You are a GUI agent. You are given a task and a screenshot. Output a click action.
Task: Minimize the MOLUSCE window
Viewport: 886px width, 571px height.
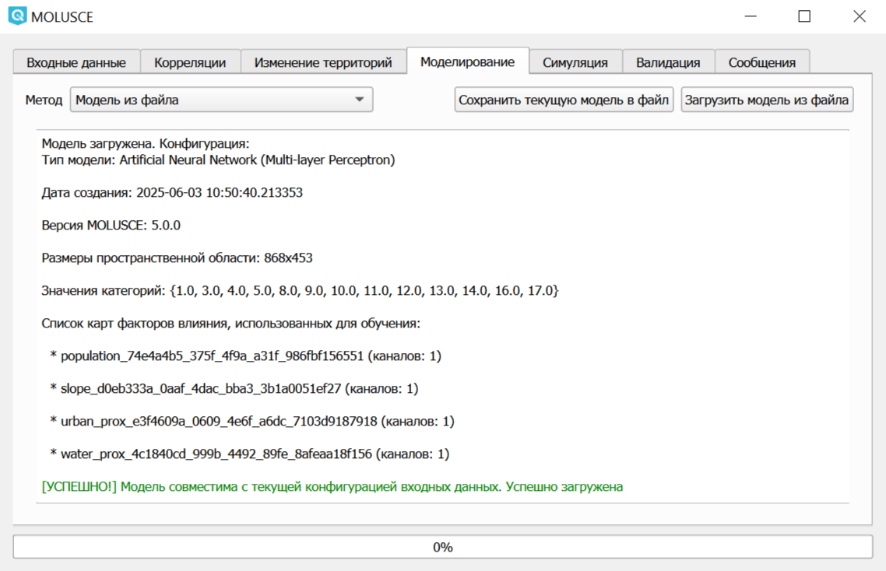(x=751, y=16)
